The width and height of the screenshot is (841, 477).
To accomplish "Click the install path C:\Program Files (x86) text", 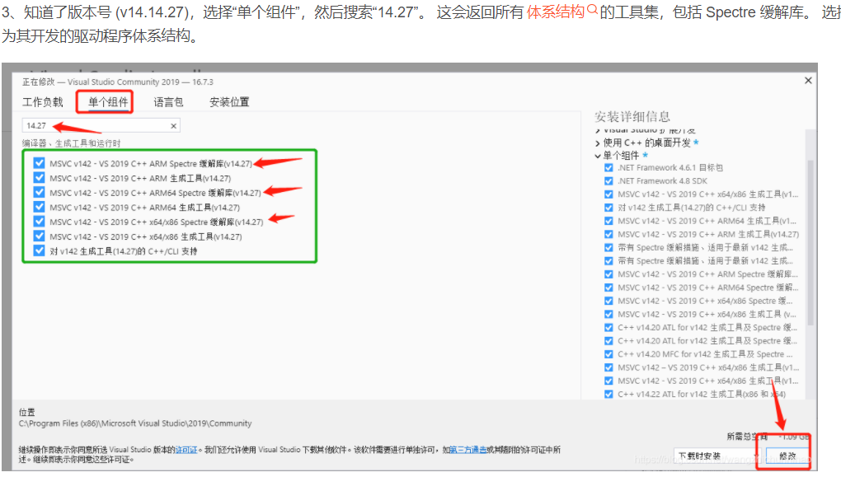I will [135, 423].
